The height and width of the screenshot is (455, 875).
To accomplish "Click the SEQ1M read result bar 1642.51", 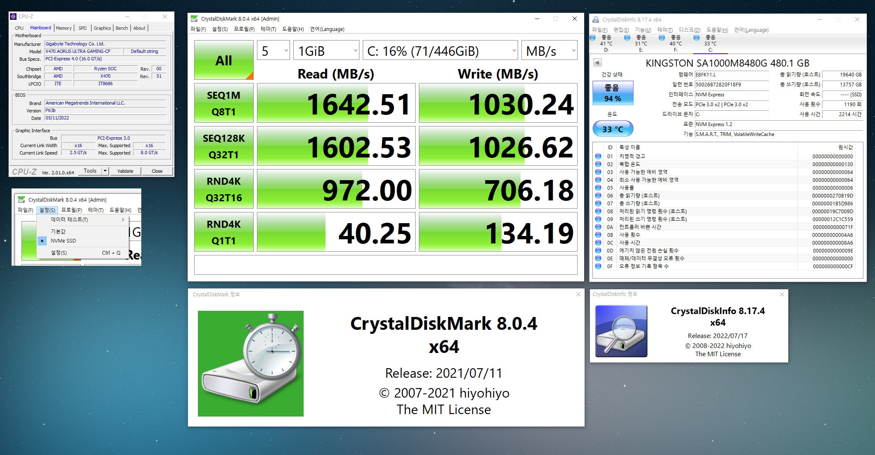I will point(336,103).
